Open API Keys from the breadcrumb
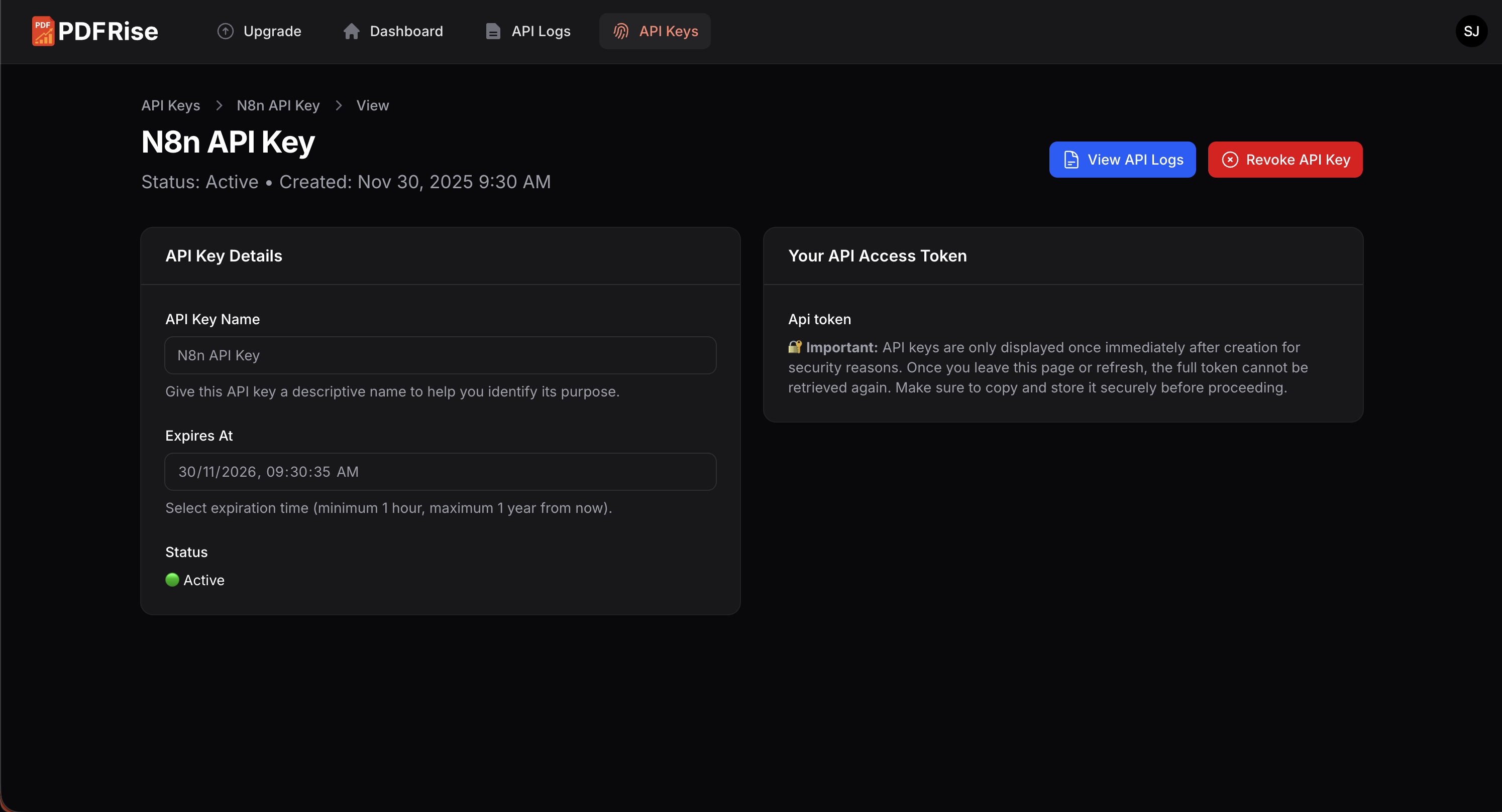The height and width of the screenshot is (812, 1502). [170, 105]
